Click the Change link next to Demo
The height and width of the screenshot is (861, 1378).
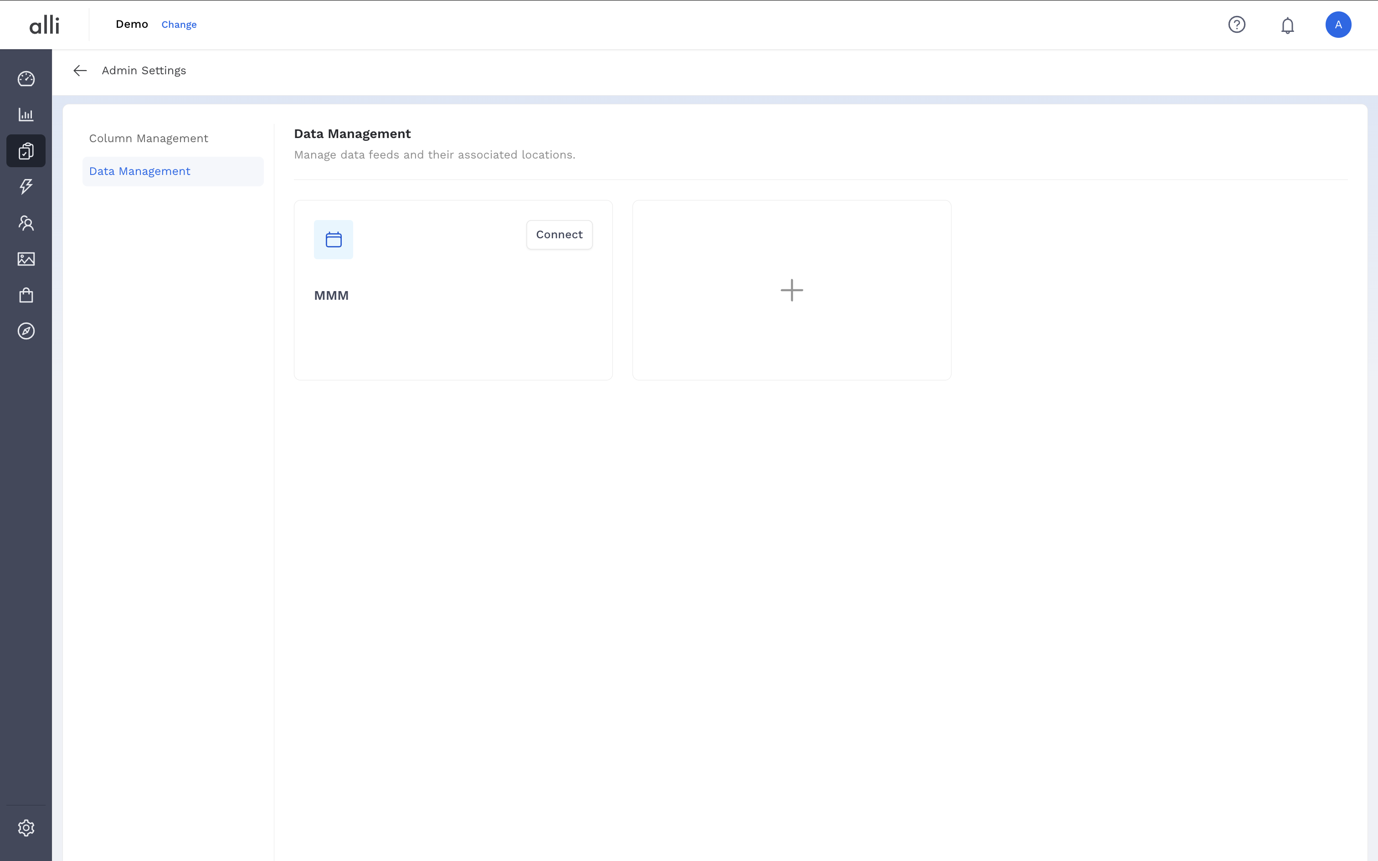pos(179,25)
